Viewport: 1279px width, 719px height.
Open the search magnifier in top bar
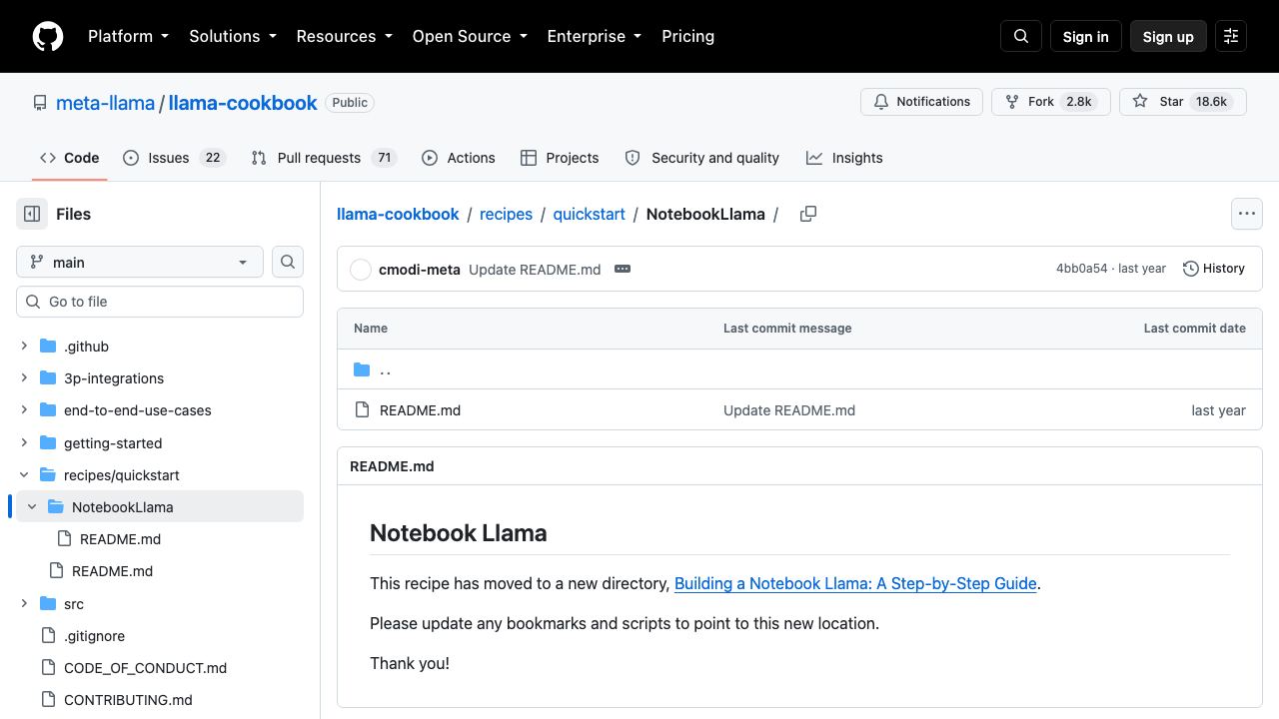(x=1021, y=36)
